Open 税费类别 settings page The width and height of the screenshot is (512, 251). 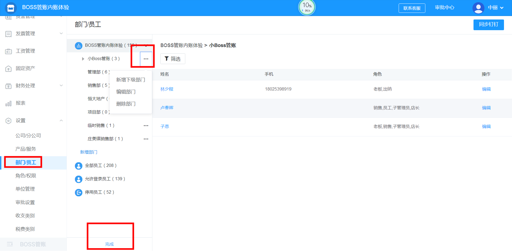[25, 229]
